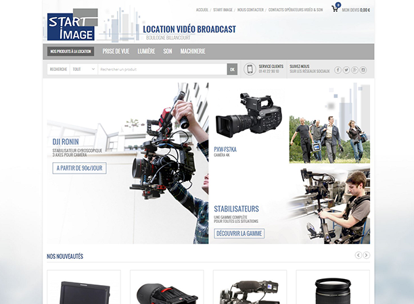Open the monitor product thumbnail
Screen dimensions: 414x304
[x=84, y=292]
